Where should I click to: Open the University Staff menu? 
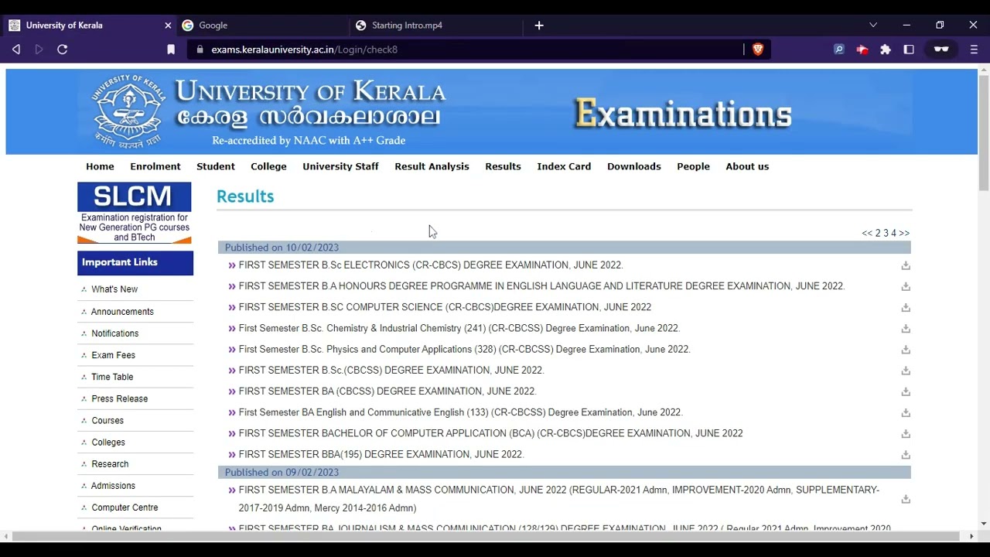click(x=340, y=166)
